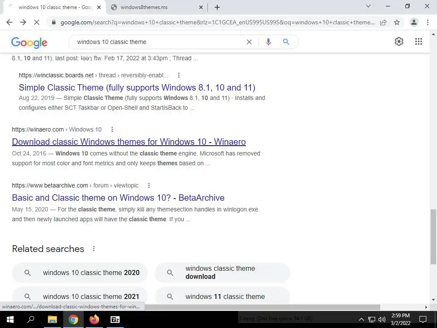Open the tab search chevron
The width and height of the screenshot is (437, 328).
(x=368, y=6)
